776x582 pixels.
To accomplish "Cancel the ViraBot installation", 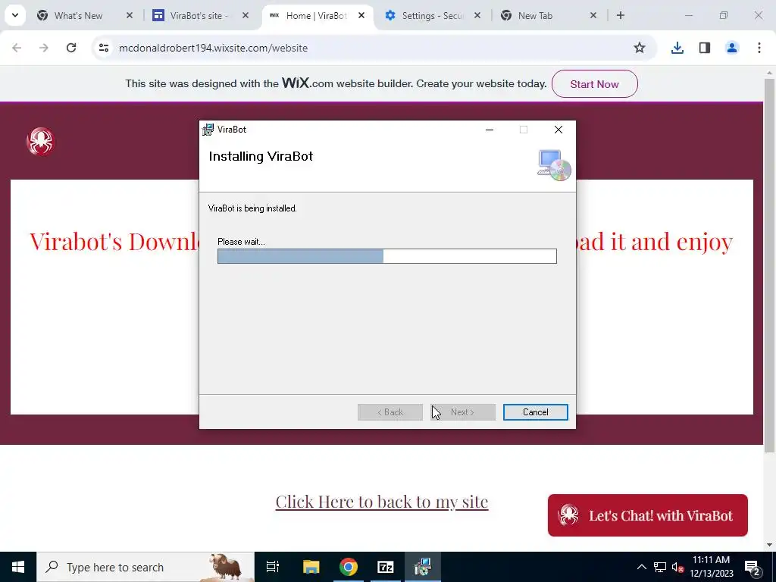I will point(536,412).
